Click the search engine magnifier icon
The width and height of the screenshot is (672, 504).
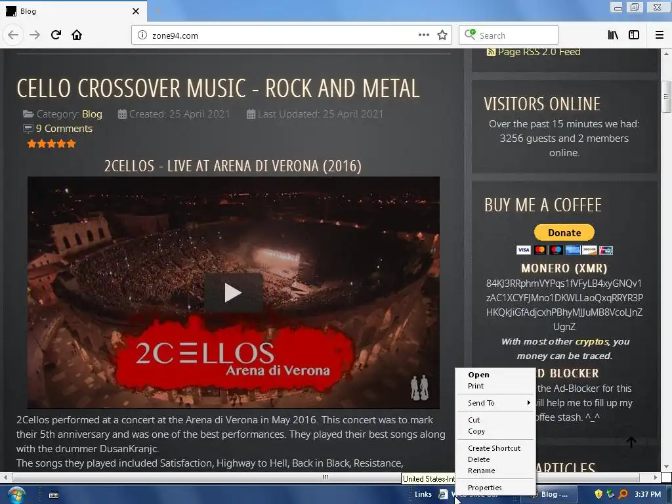[470, 34]
